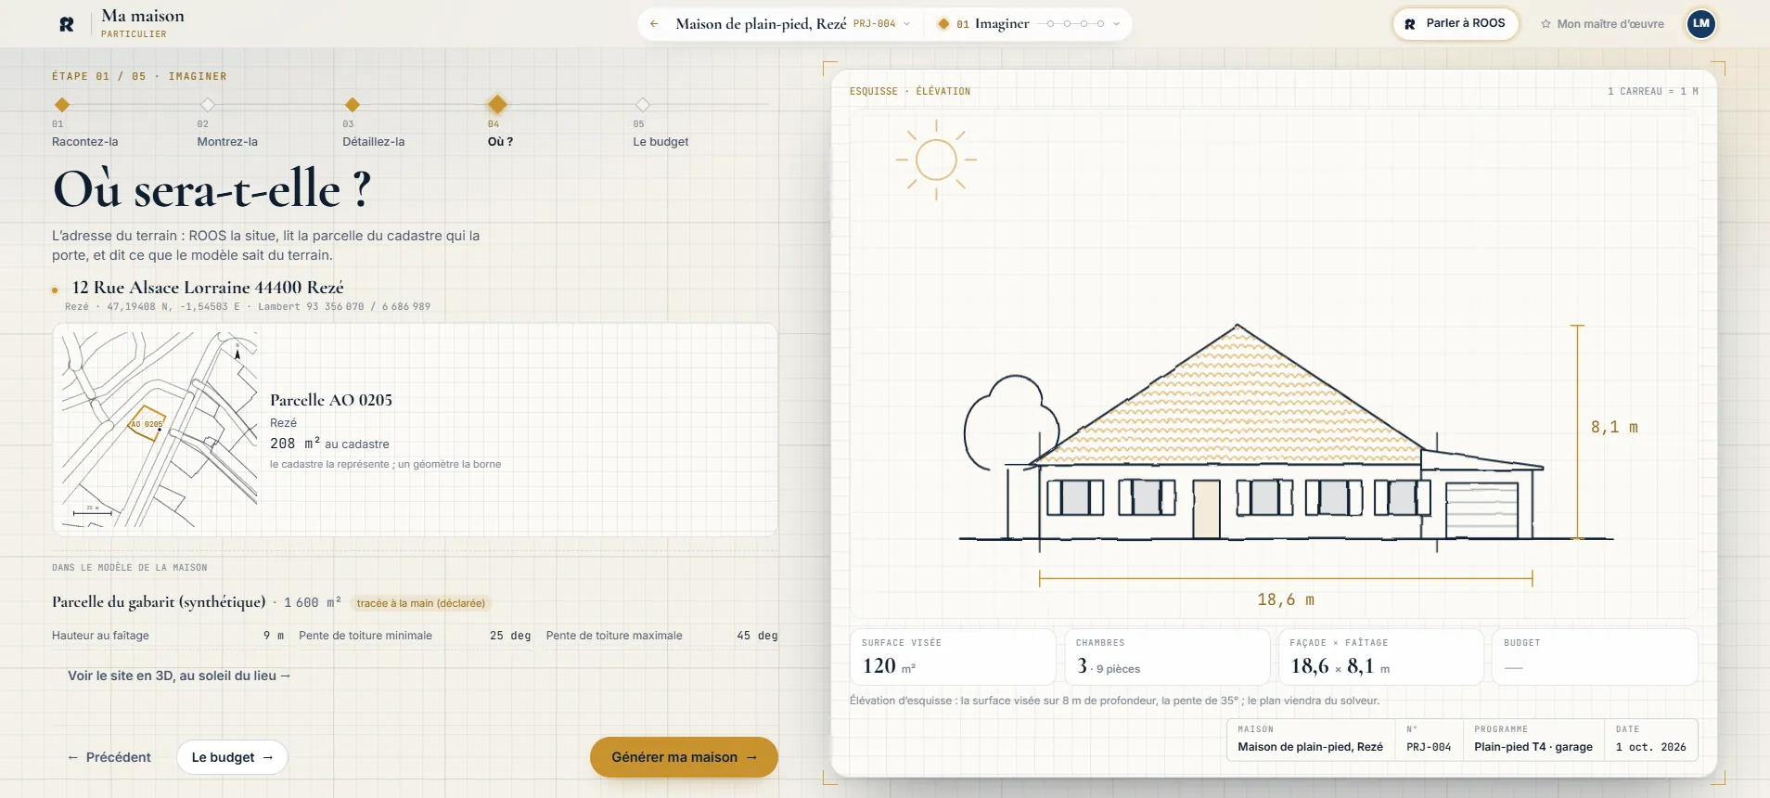Click the star icon beside Mon maître d'œuvre
Screen dimensions: 1770x798
(1546, 24)
